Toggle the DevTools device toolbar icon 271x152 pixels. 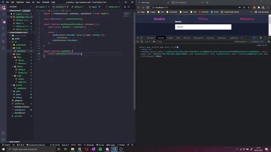[141, 38]
